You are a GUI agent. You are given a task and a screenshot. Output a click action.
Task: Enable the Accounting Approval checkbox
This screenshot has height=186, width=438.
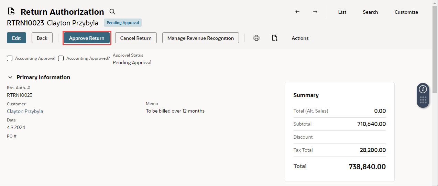[x=10, y=58]
